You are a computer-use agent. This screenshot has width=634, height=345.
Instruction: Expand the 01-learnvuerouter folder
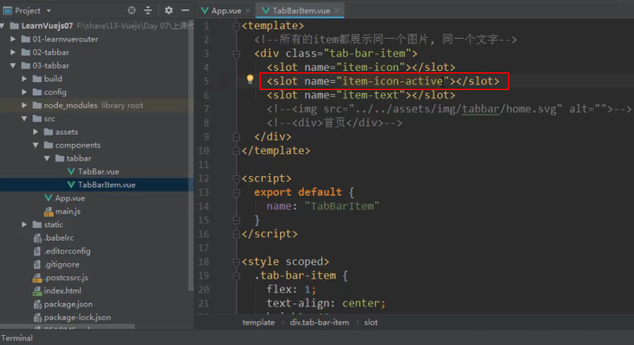click(13, 39)
